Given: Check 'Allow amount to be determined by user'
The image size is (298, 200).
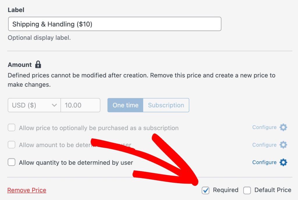Looking at the screenshot, I should tap(12, 145).
